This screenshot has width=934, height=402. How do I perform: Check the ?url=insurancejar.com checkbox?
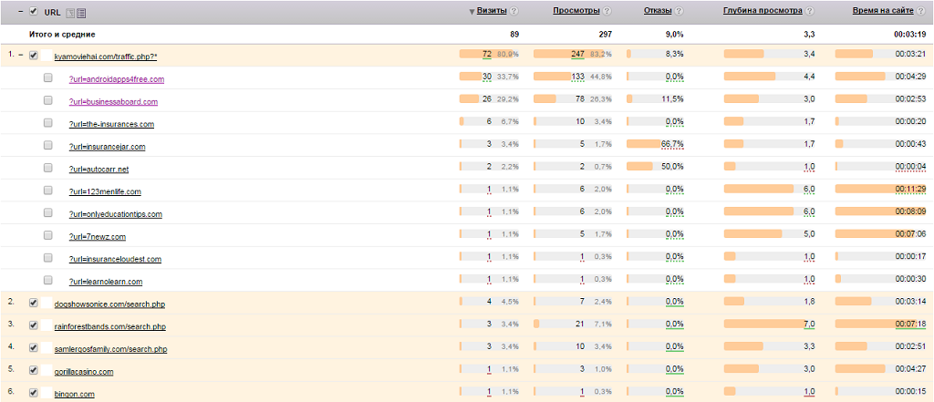coord(48,145)
